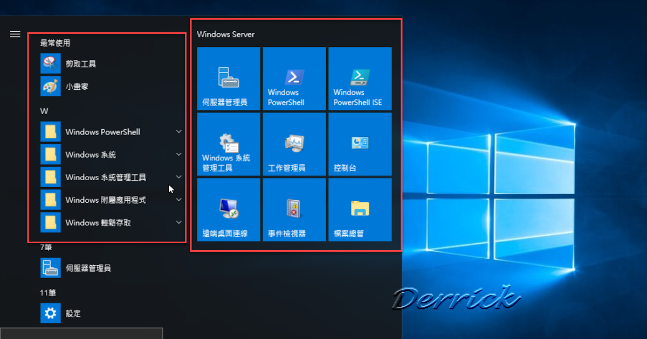Screen dimensions: 647x339
Task: Click the Windows 輕鬆存取 folder icon
Action: (x=51, y=222)
